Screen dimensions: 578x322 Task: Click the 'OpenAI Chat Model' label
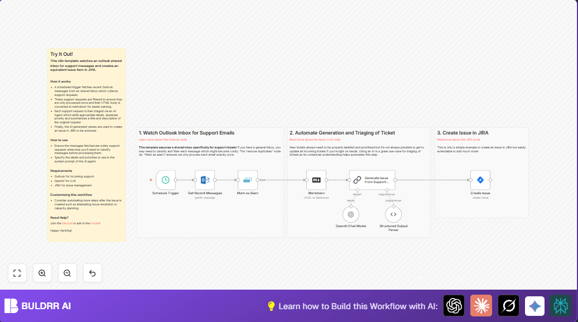pyautogui.click(x=351, y=226)
